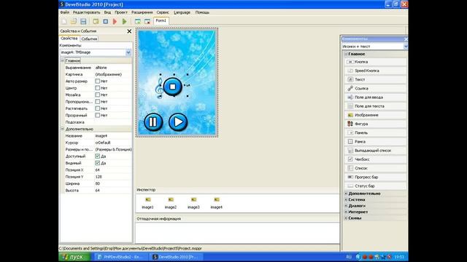
Task: Select image4 in the Inspector
Action: [x=217, y=203]
